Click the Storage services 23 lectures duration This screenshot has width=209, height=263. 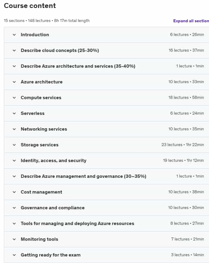click(x=183, y=145)
